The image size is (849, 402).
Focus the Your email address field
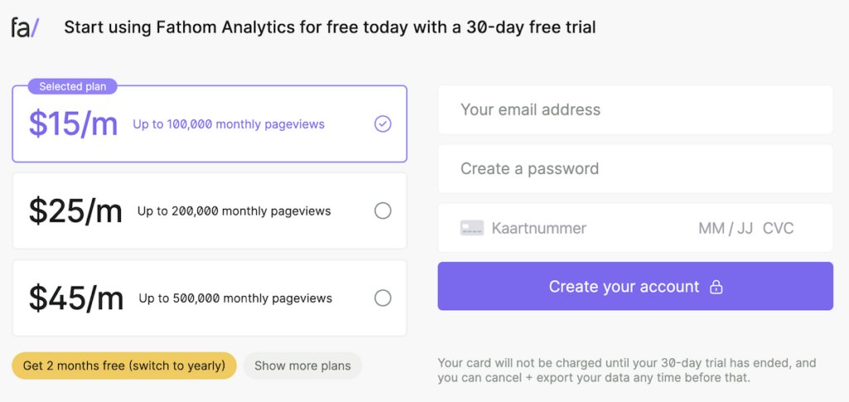[635, 109]
